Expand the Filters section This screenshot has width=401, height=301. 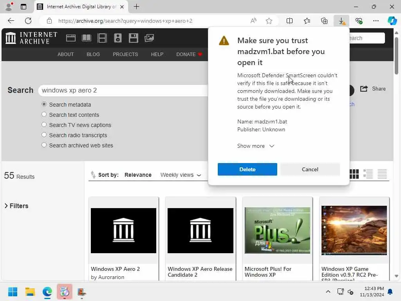tap(16, 206)
